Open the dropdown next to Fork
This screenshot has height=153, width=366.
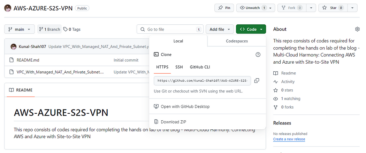click(x=311, y=8)
